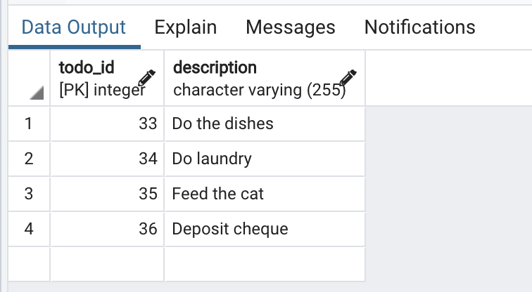The width and height of the screenshot is (532, 292).
Task: Click the empty description cell in last row
Action: click(x=265, y=264)
